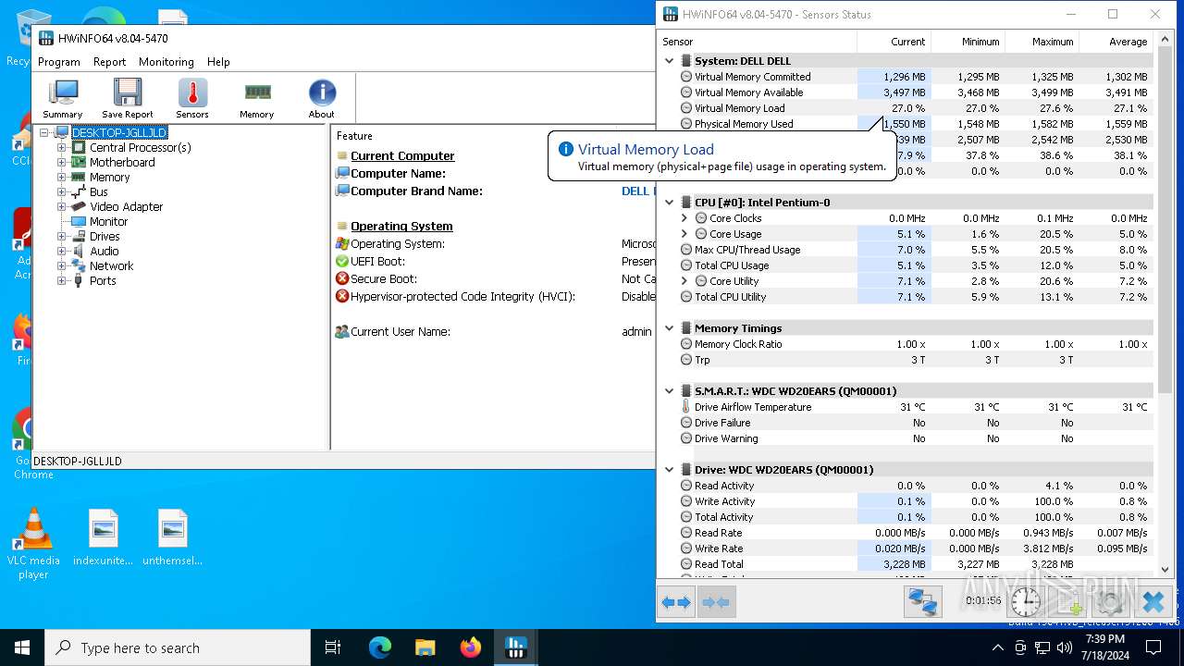This screenshot has width=1184, height=666.
Task: Expand the Network tree node
Action: [62, 265]
